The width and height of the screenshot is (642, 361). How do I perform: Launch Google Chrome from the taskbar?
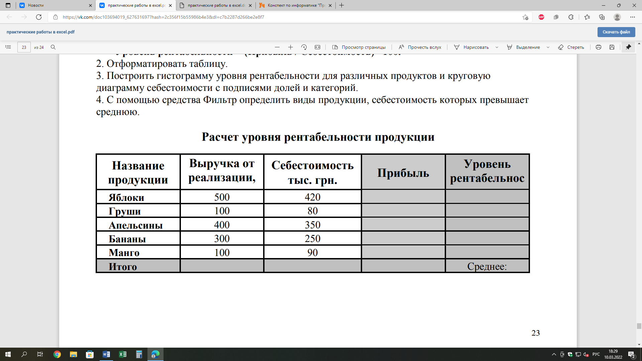57,354
